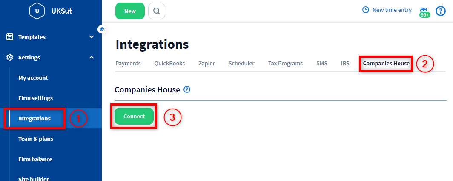The image size is (453, 181).
Task: Click the UKSut hexagon logo icon
Action: point(37,11)
